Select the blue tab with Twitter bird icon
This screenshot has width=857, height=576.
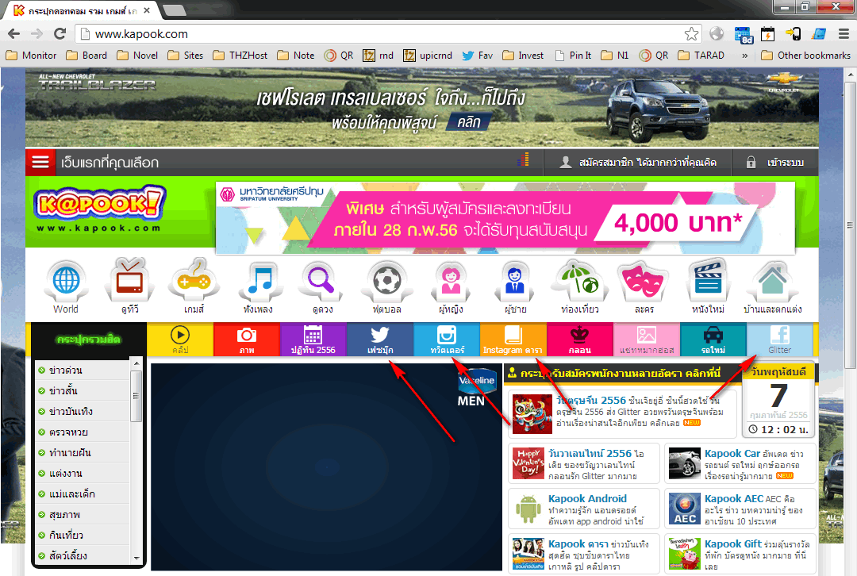(380, 340)
